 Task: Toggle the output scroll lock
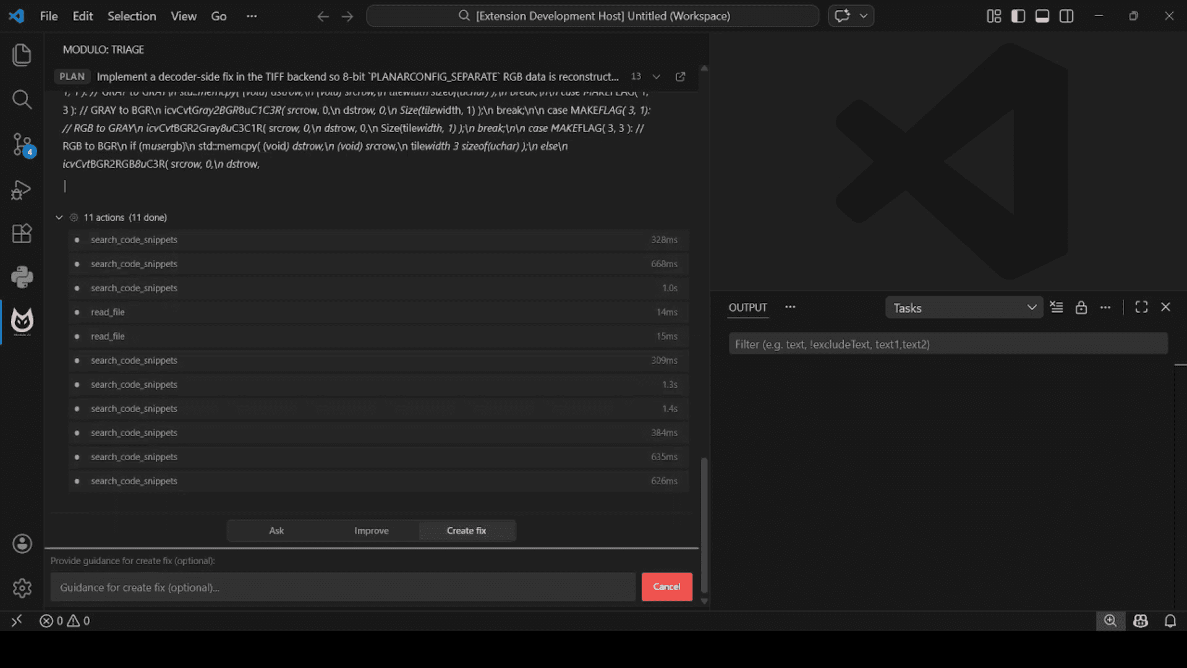coord(1081,307)
